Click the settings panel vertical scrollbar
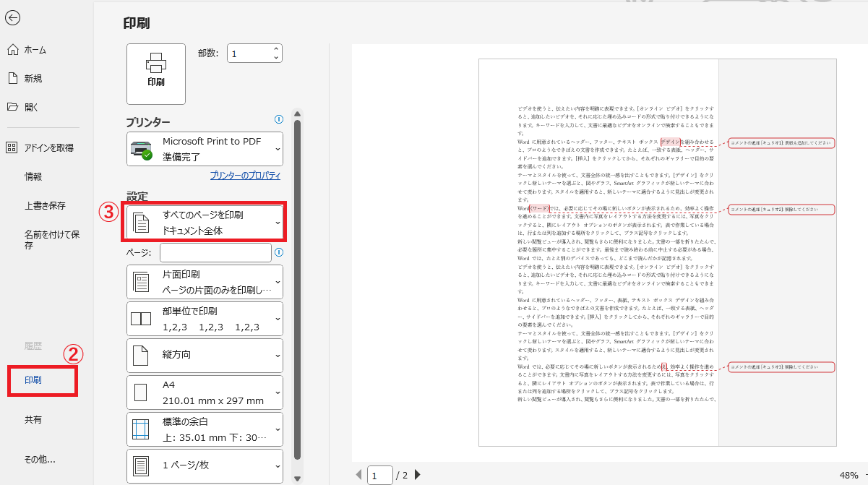 (x=296, y=289)
